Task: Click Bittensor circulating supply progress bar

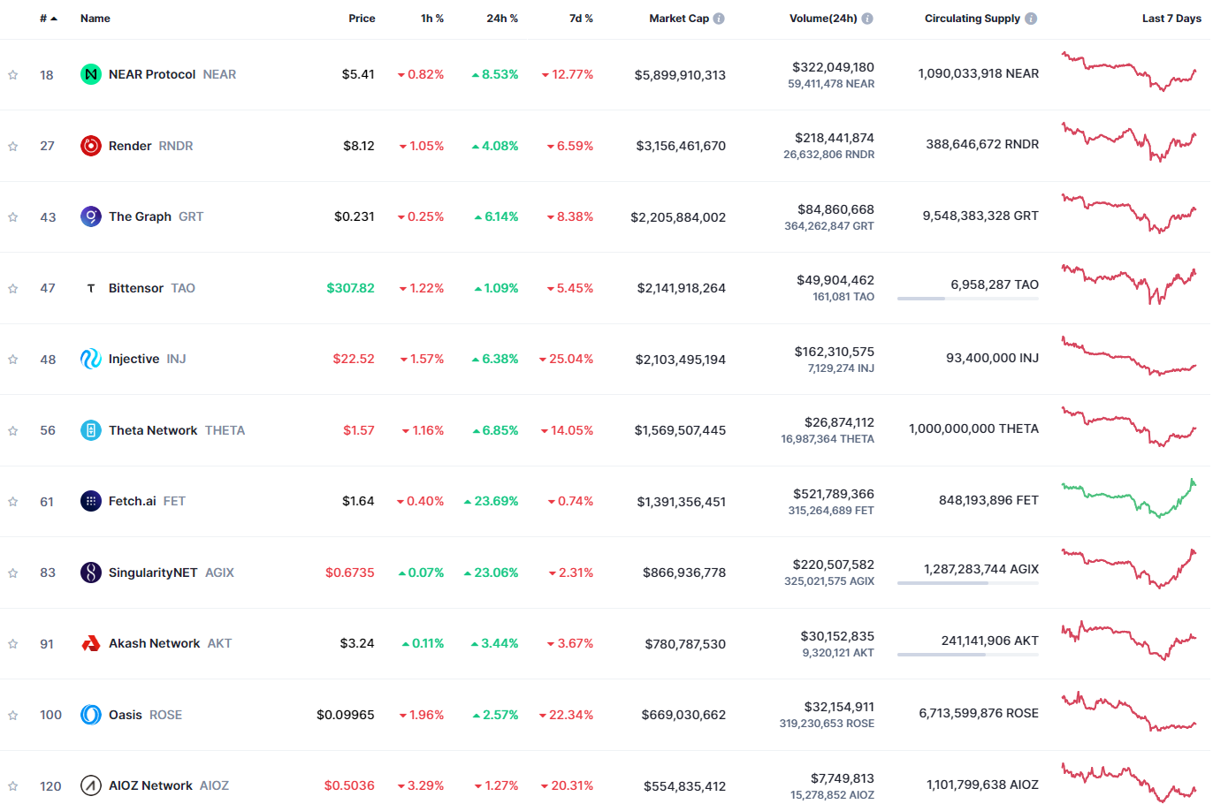Action: coord(968,299)
